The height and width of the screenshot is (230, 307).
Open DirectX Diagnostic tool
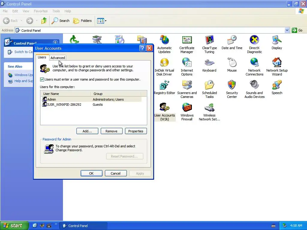coord(254,44)
